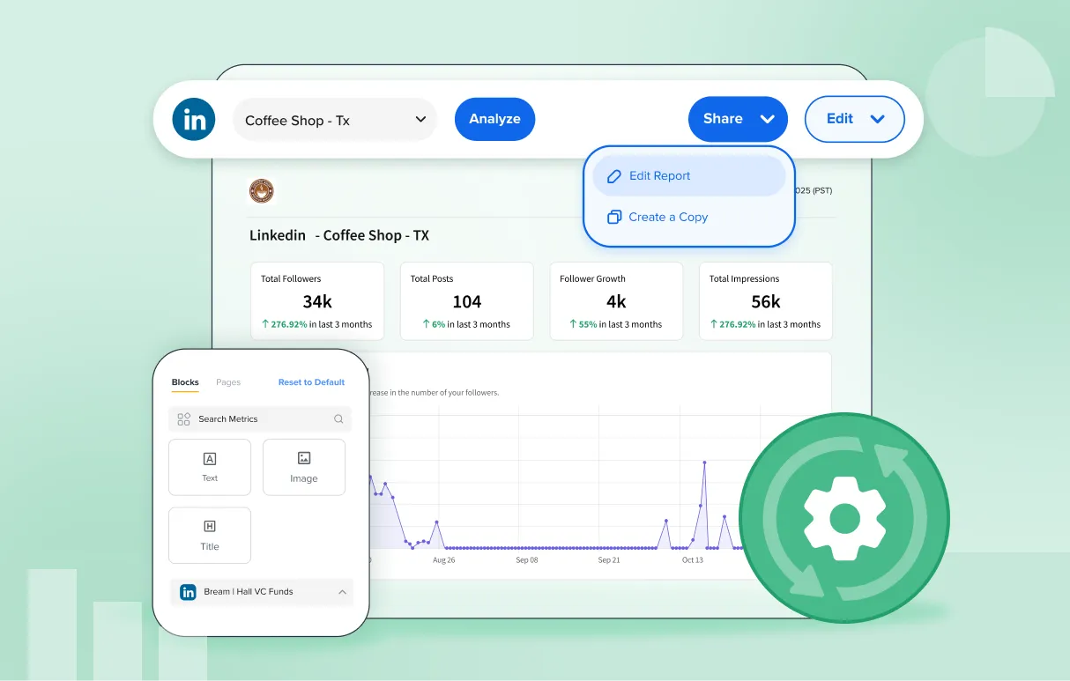Click the LinkedIn logo in the top bar
This screenshot has height=681, width=1070.
coord(194,119)
